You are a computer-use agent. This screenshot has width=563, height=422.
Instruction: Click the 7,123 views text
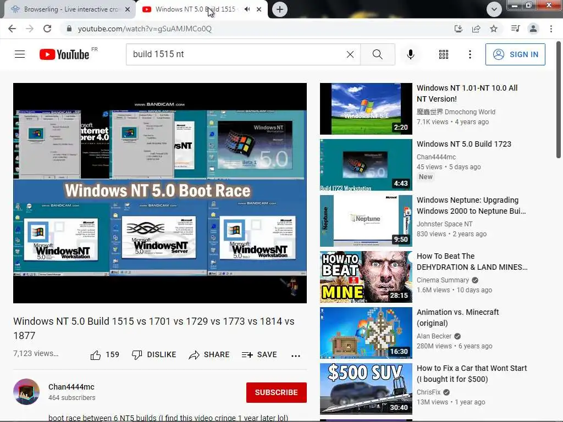[36, 353]
